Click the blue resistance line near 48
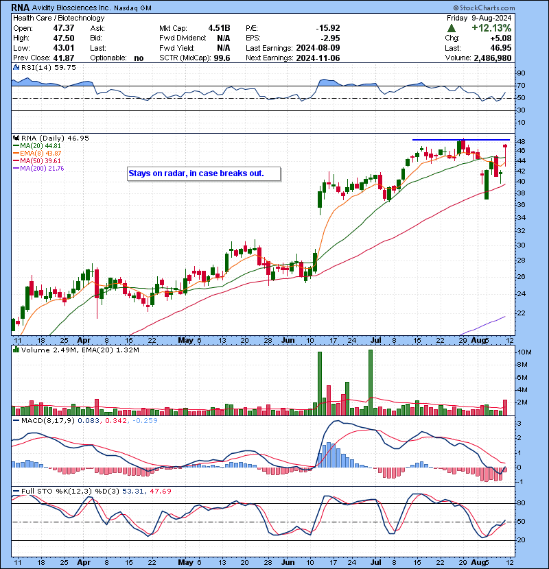Viewport: 549px width, 569px height. (460, 140)
